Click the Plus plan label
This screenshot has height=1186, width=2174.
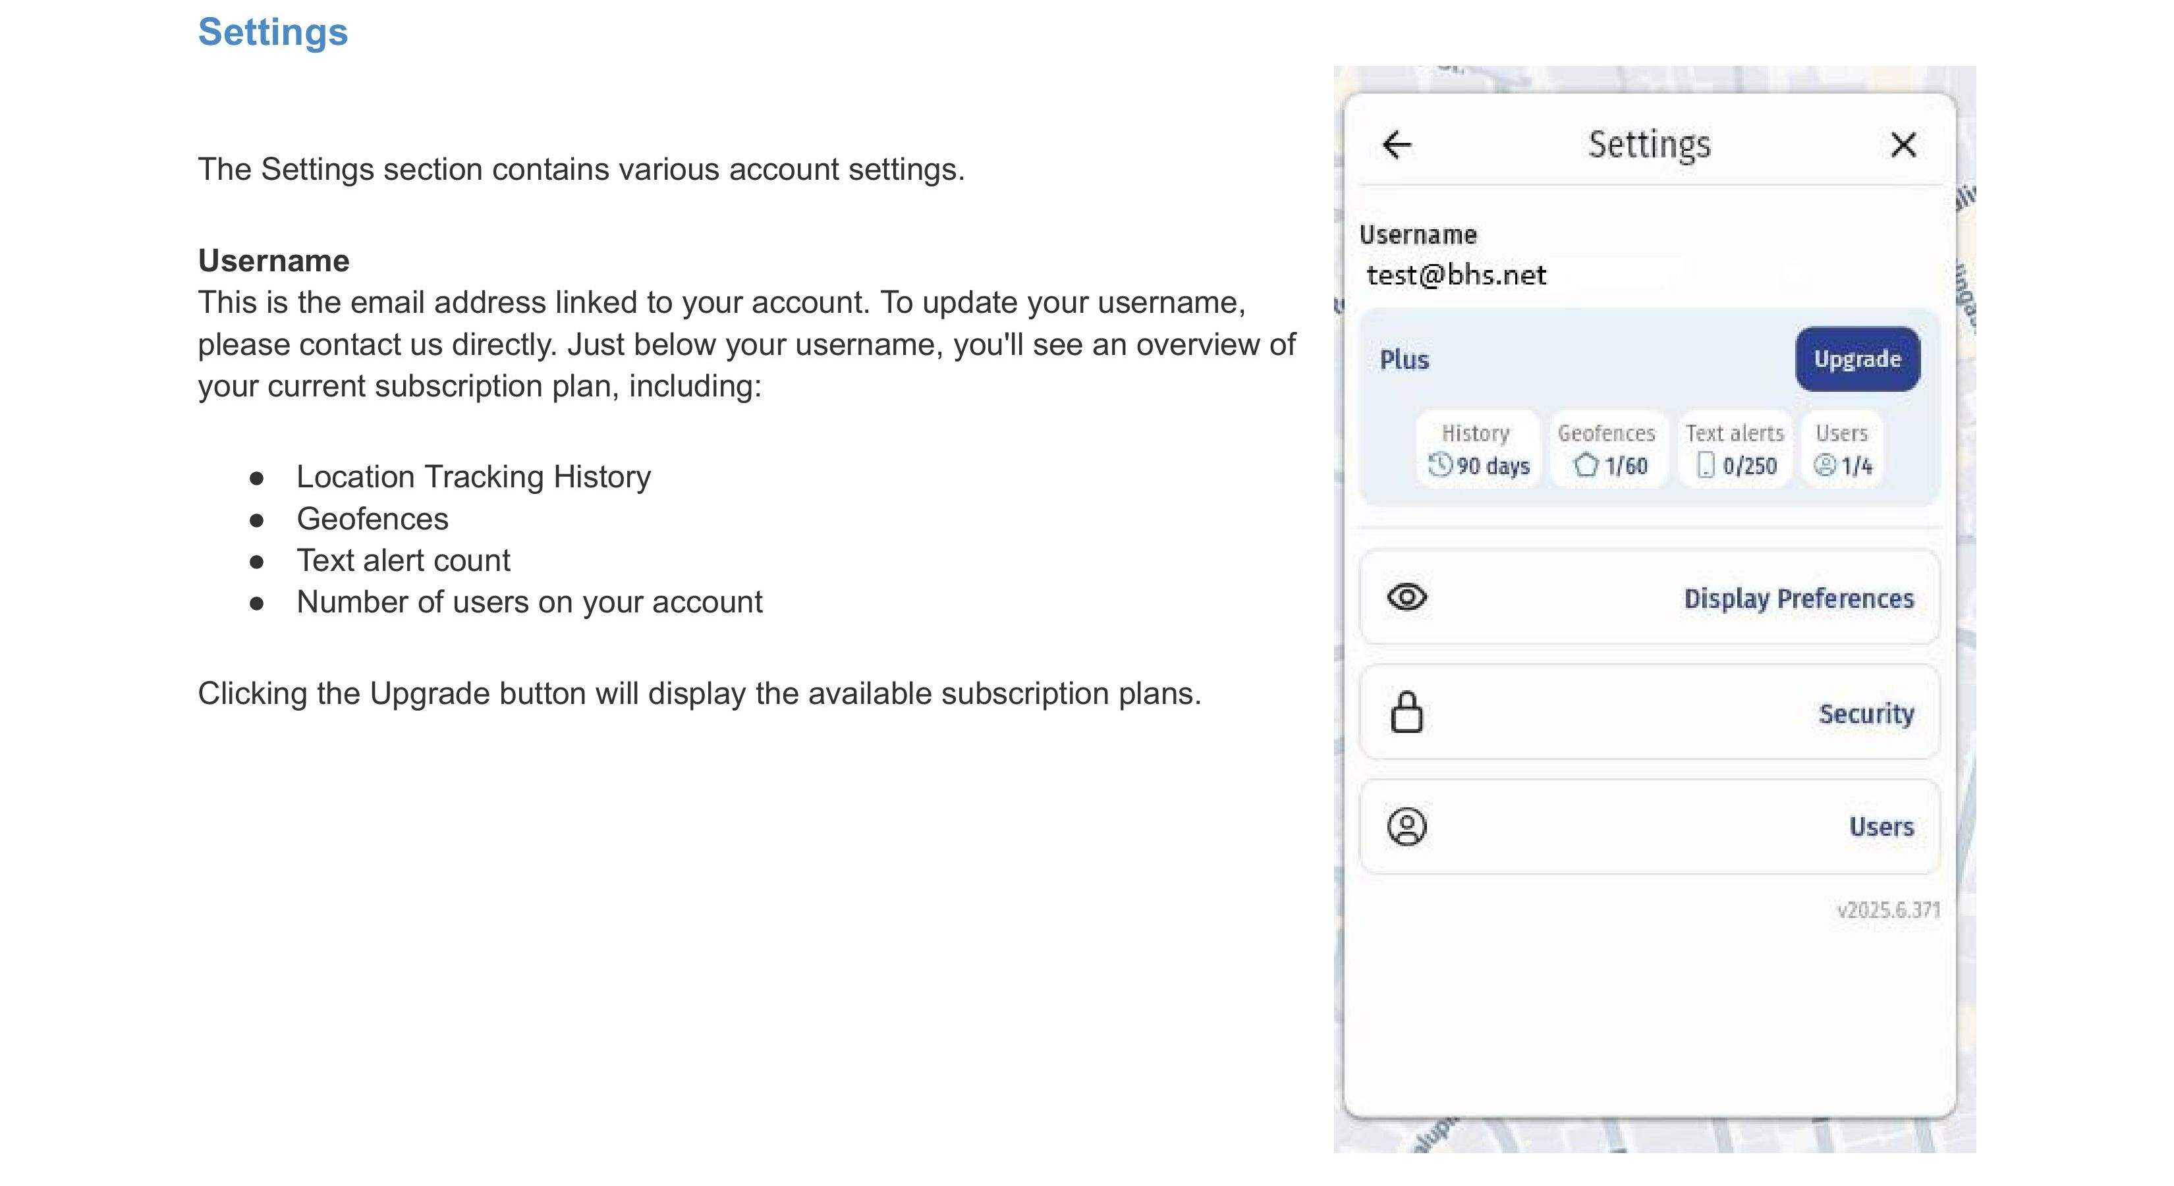click(x=1405, y=360)
